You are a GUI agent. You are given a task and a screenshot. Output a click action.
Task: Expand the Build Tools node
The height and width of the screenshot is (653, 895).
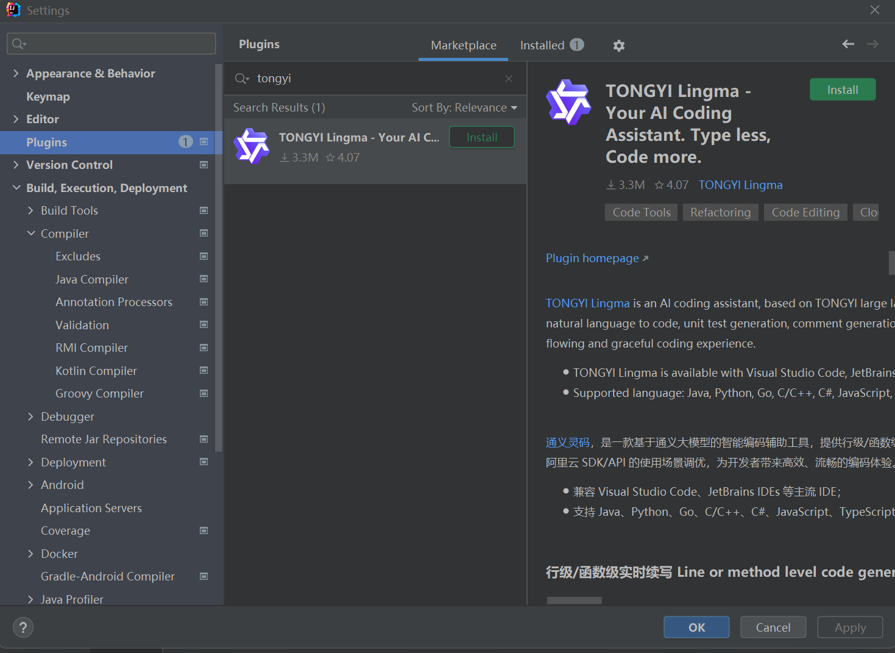point(30,210)
